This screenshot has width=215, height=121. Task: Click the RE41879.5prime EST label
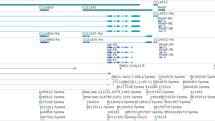coord(166,82)
